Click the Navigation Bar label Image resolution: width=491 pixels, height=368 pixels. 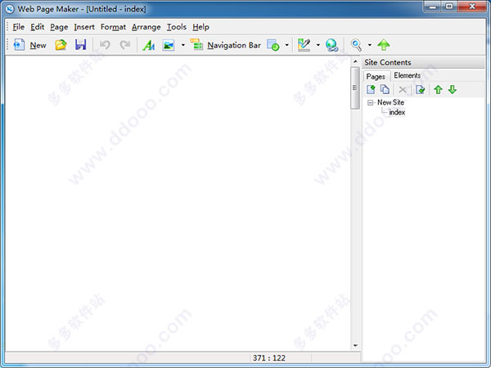coord(234,45)
